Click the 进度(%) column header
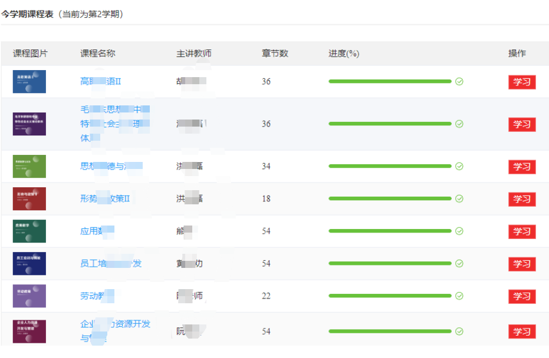This screenshot has width=549, height=358. 344,54
